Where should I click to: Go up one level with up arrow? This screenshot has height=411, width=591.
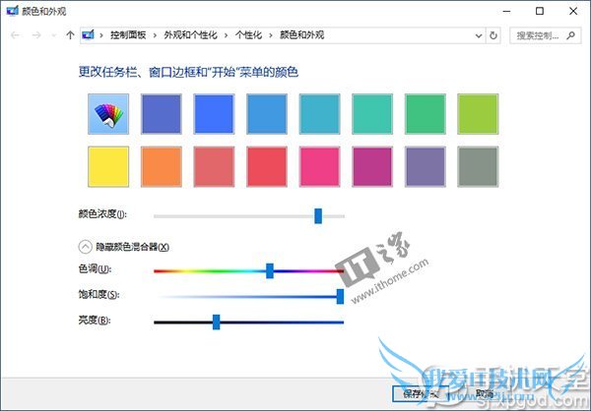[70, 35]
